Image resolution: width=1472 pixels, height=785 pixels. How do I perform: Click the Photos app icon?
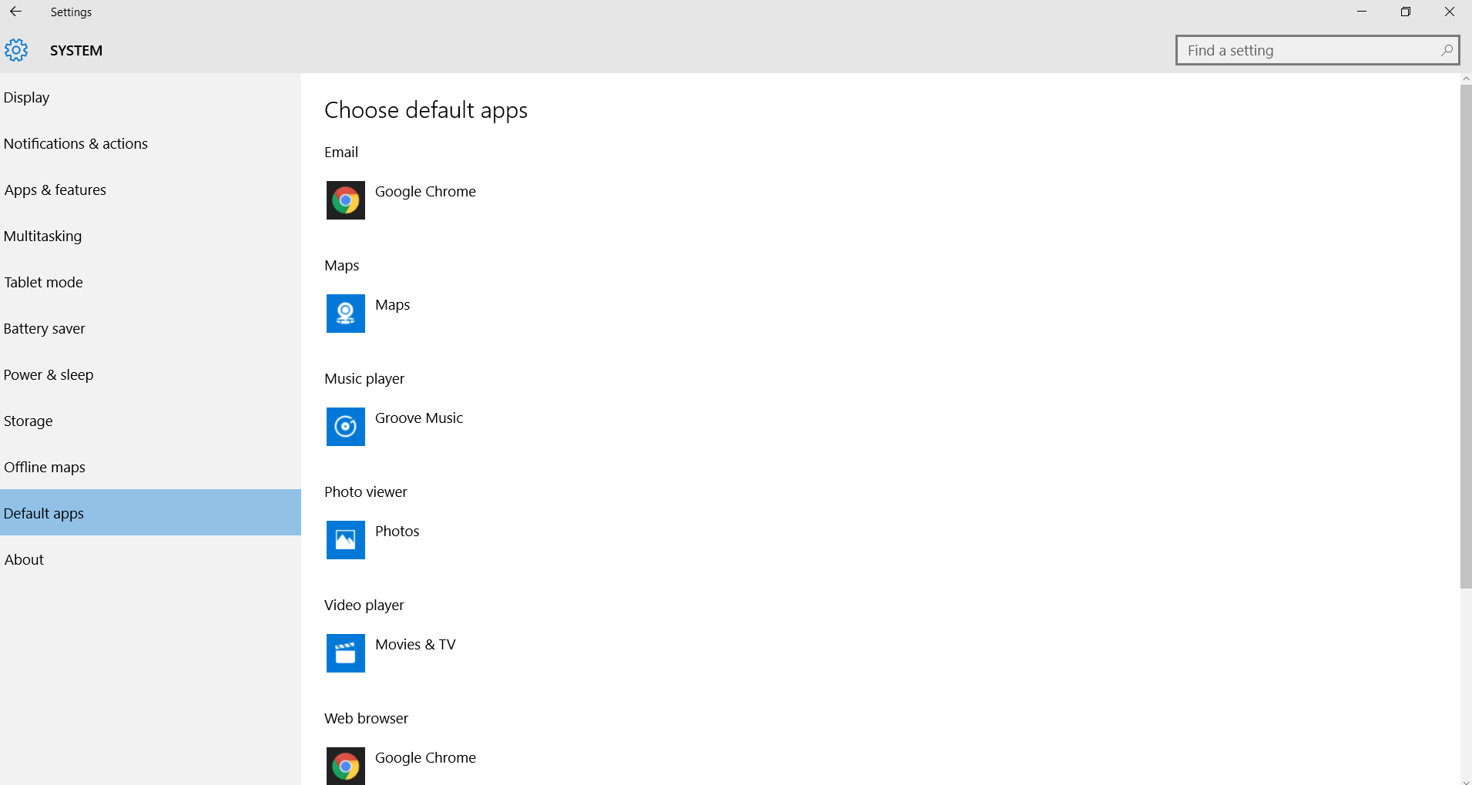point(346,540)
